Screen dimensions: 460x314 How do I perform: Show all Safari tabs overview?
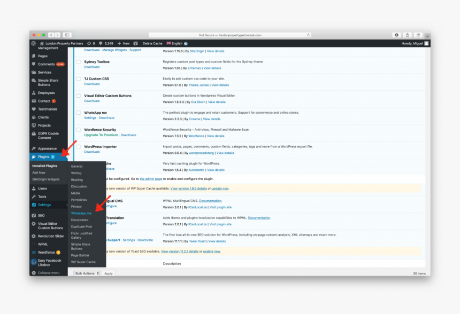(x=418, y=35)
